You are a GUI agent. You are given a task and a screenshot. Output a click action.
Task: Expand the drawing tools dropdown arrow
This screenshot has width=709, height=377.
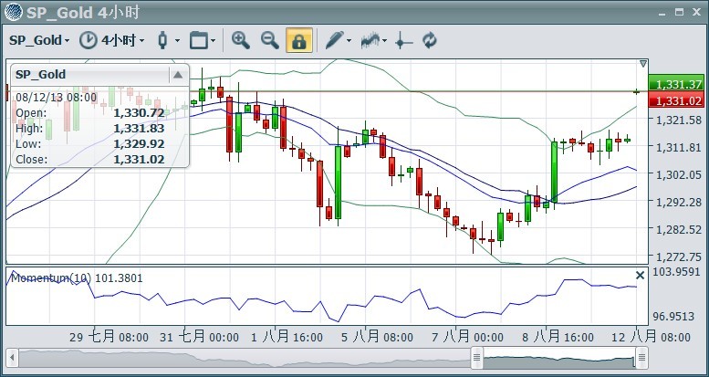tap(349, 41)
